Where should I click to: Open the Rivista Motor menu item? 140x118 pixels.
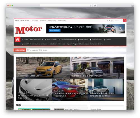pyautogui.click(x=83, y=40)
